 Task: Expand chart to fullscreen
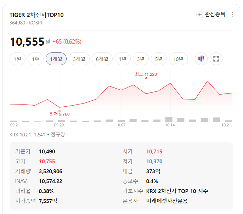216,59
